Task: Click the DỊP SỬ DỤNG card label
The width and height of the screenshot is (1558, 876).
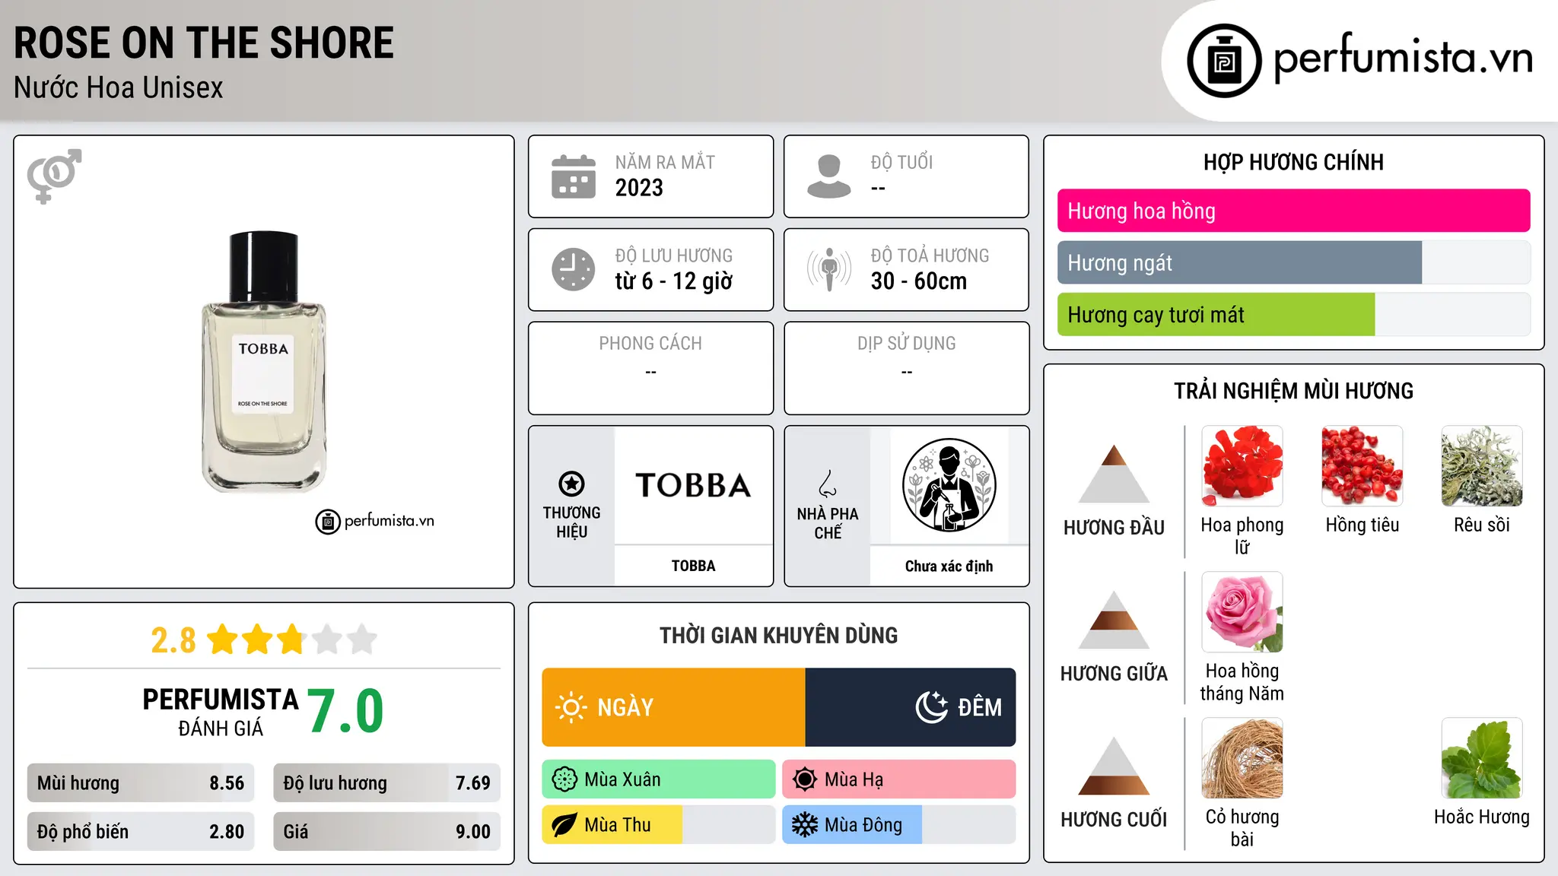Action: pyautogui.click(x=907, y=344)
